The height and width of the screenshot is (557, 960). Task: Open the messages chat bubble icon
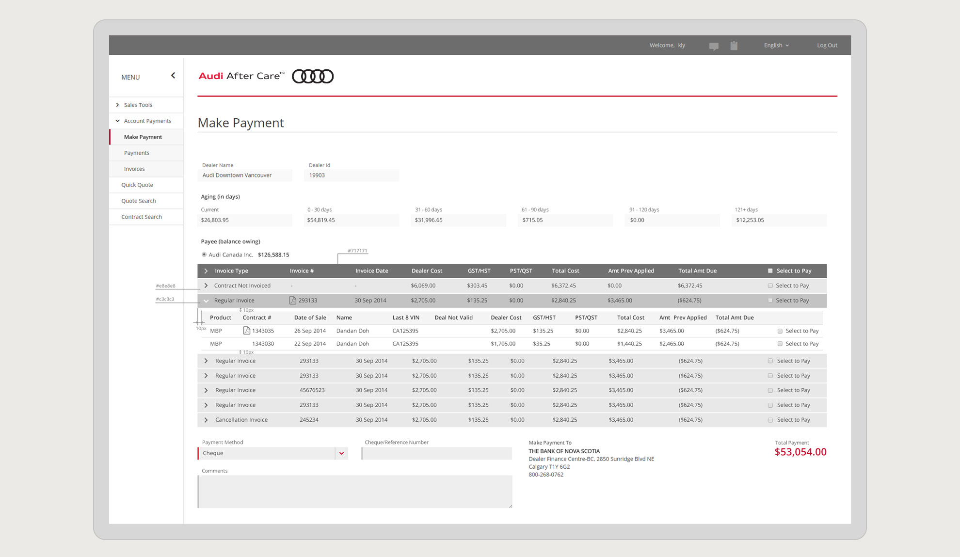click(714, 46)
